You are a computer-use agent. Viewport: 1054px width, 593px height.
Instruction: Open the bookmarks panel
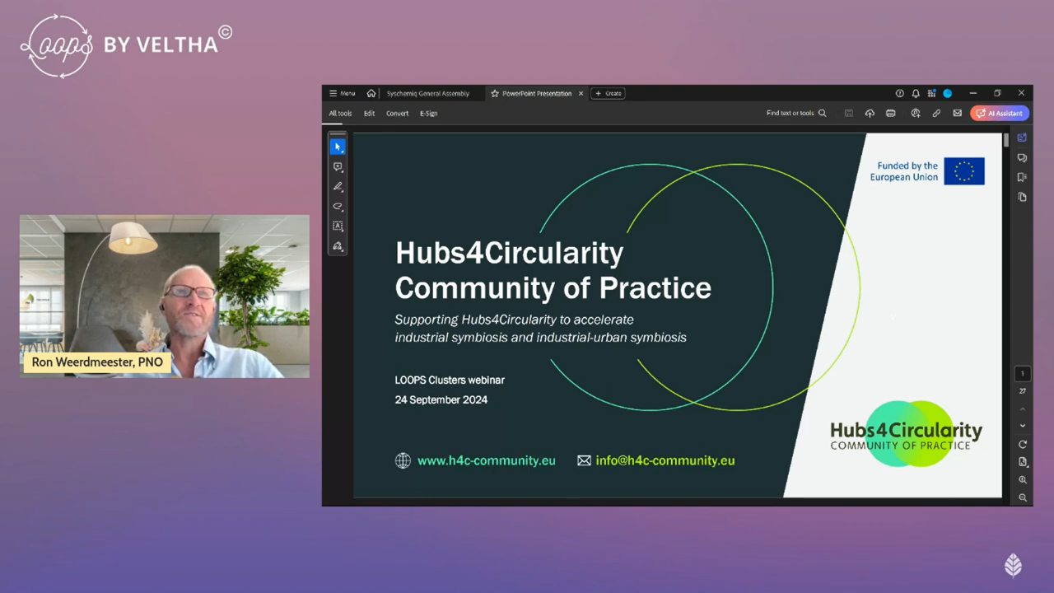point(1022,177)
